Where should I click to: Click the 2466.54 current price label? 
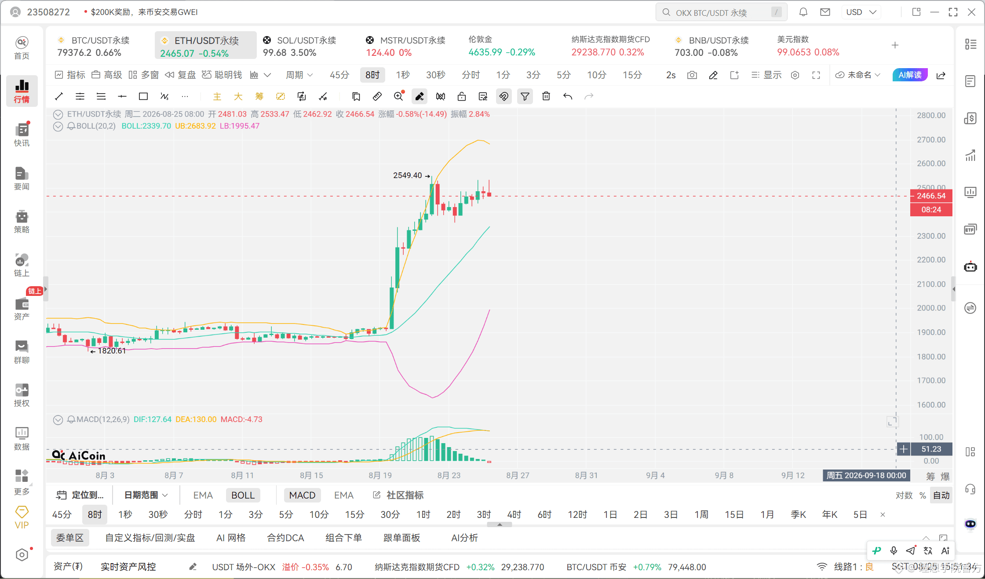[931, 196]
